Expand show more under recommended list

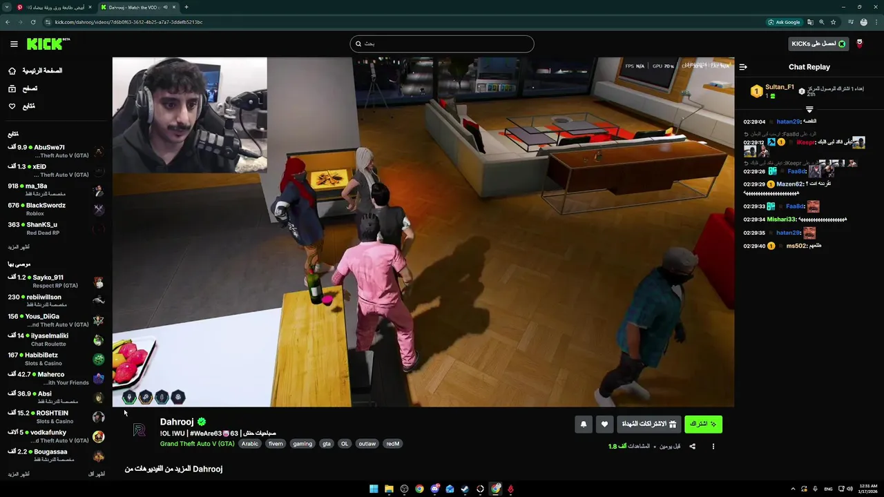pos(19,474)
